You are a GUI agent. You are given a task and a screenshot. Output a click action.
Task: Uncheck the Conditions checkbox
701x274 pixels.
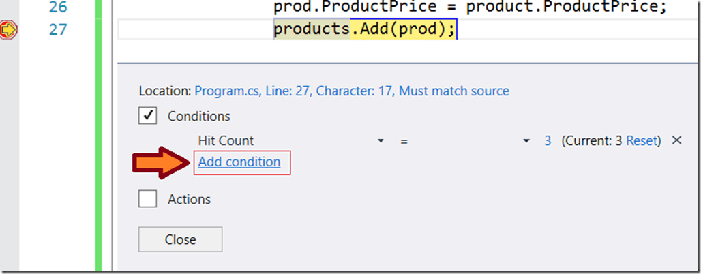coord(147,116)
